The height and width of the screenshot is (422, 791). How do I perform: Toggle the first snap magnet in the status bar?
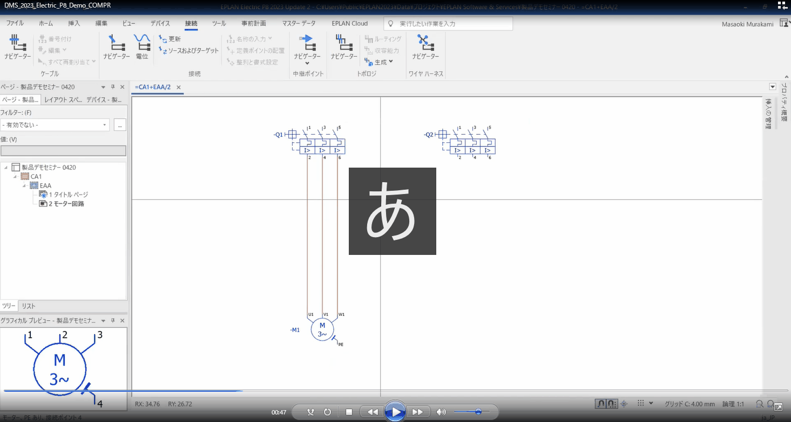(x=600, y=404)
